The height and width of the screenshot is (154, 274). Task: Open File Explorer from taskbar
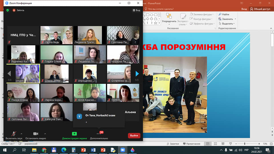34,150
